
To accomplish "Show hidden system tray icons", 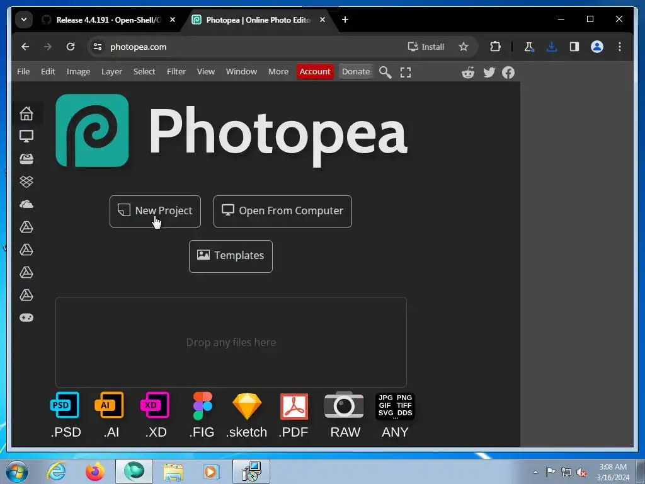I will tap(535, 471).
